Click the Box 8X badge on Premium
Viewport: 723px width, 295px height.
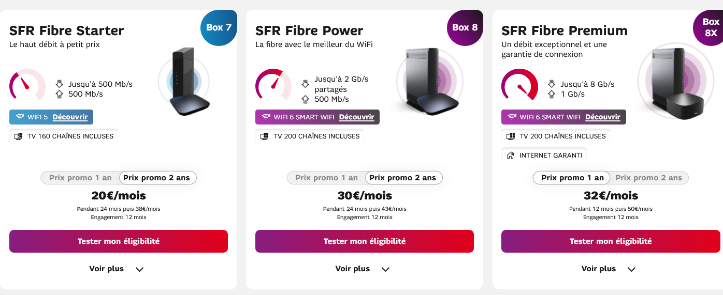pyautogui.click(x=710, y=27)
